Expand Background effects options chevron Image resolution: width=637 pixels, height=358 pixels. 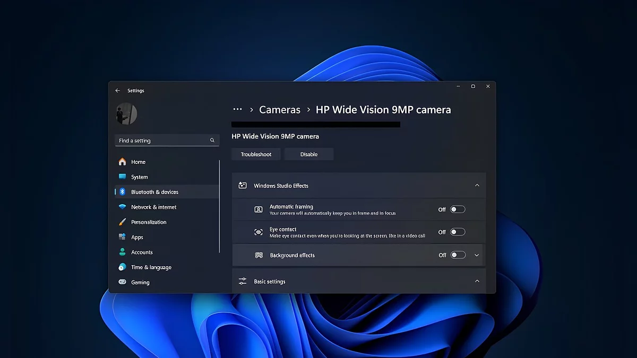click(x=477, y=255)
